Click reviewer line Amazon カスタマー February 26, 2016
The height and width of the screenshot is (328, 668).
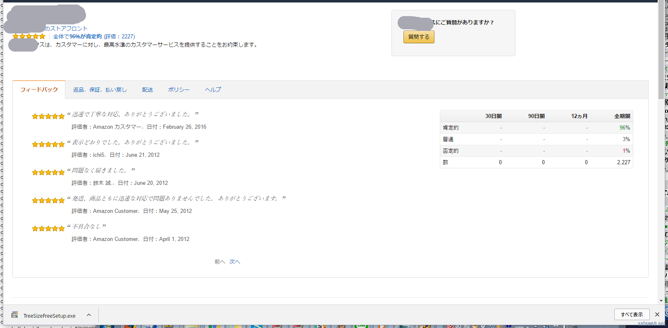[139, 127]
